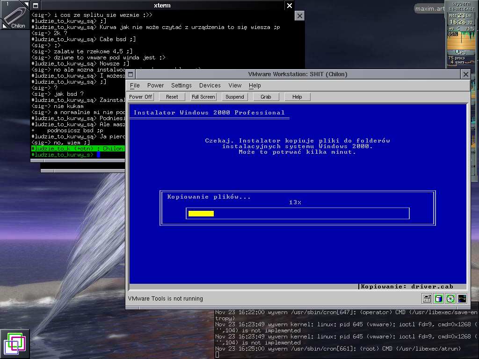Suspend the virtual machine
479x359 pixels.
(234, 97)
